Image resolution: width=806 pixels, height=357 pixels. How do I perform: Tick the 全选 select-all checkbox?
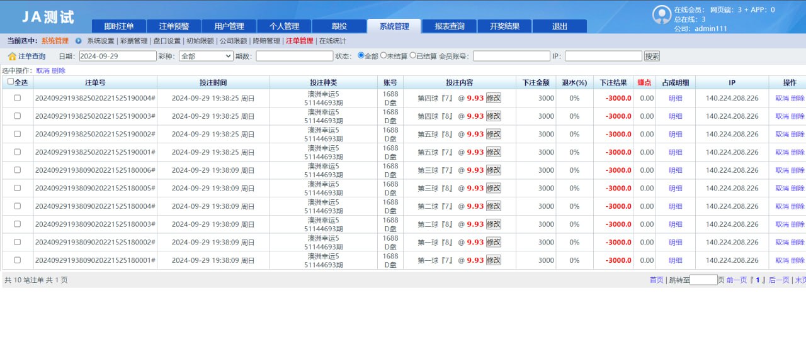[x=11, y=82]
